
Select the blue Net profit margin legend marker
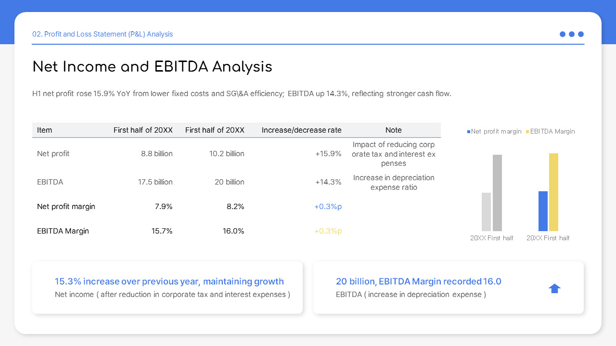468,131
